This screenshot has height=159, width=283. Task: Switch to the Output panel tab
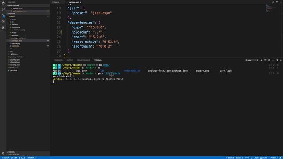[70, 60]
